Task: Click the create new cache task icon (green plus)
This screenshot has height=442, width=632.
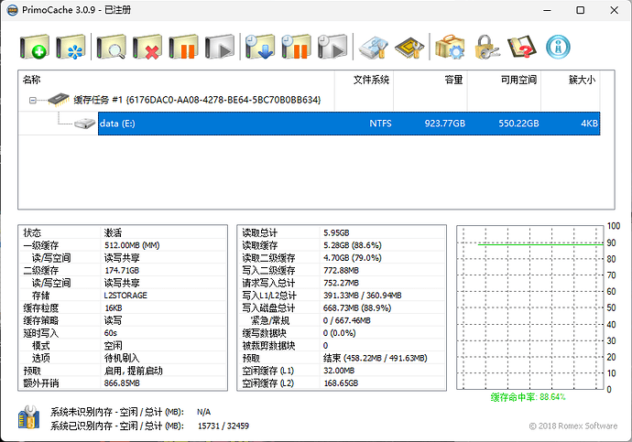Action: coord(34,47)
